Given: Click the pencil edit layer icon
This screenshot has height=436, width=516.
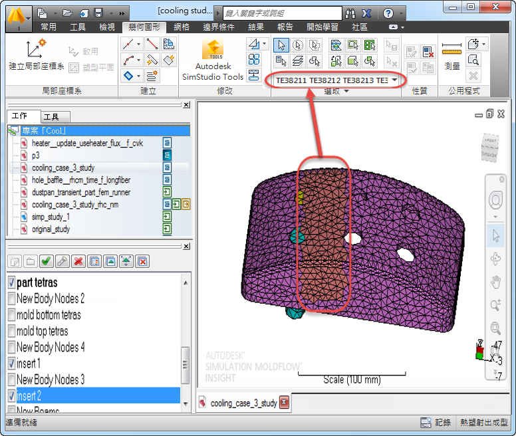Looking at the screenshot, I should point(63,261).
